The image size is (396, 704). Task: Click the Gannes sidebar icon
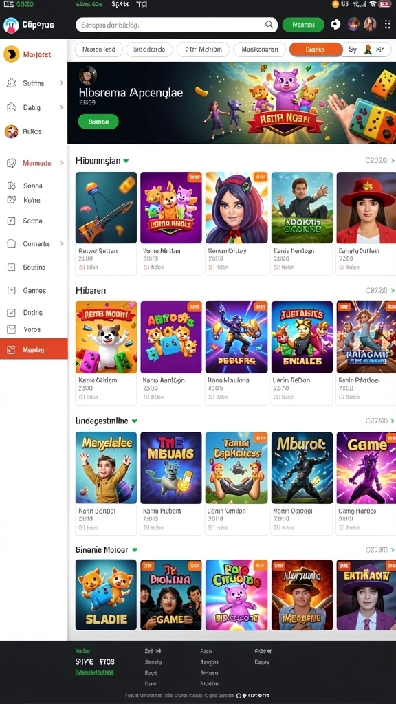click(11, 291)
